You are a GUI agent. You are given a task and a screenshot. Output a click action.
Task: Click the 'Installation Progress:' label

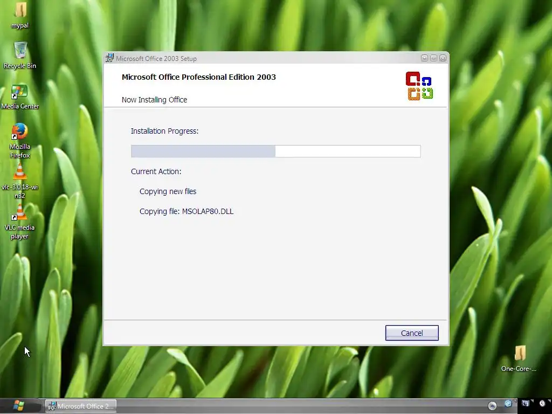coord(165,131)
